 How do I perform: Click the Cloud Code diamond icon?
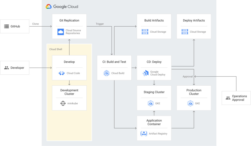pyautogui.click(x=62, y=73)
